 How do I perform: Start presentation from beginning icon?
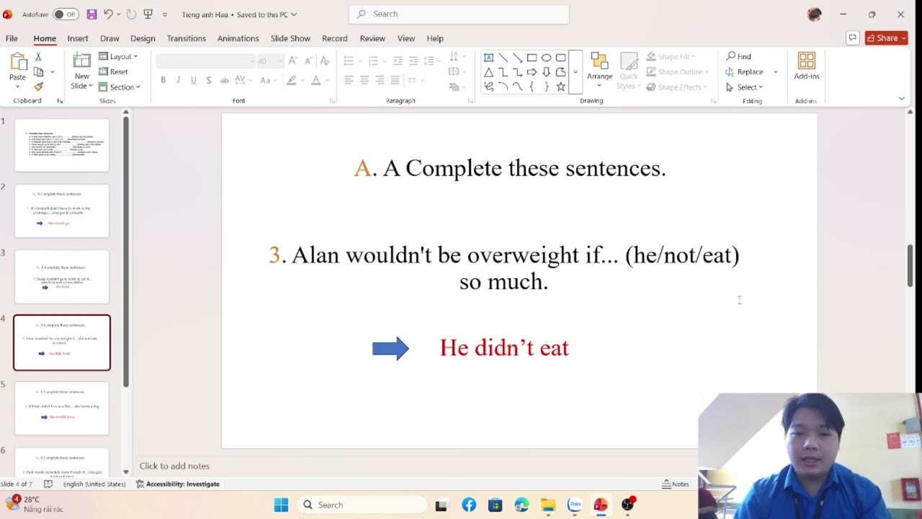(148, 14)
